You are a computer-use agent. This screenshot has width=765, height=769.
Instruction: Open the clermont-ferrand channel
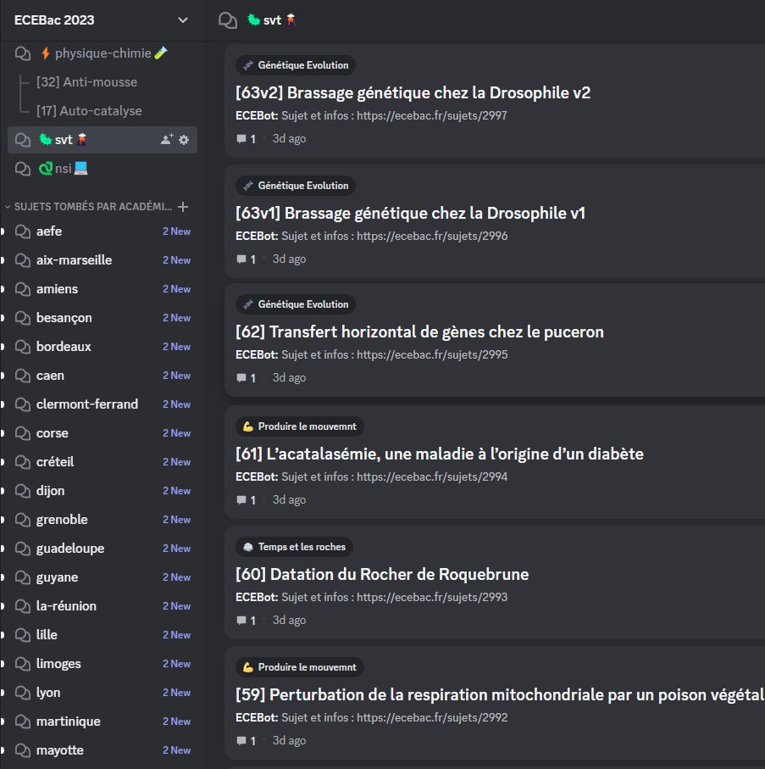103,404
